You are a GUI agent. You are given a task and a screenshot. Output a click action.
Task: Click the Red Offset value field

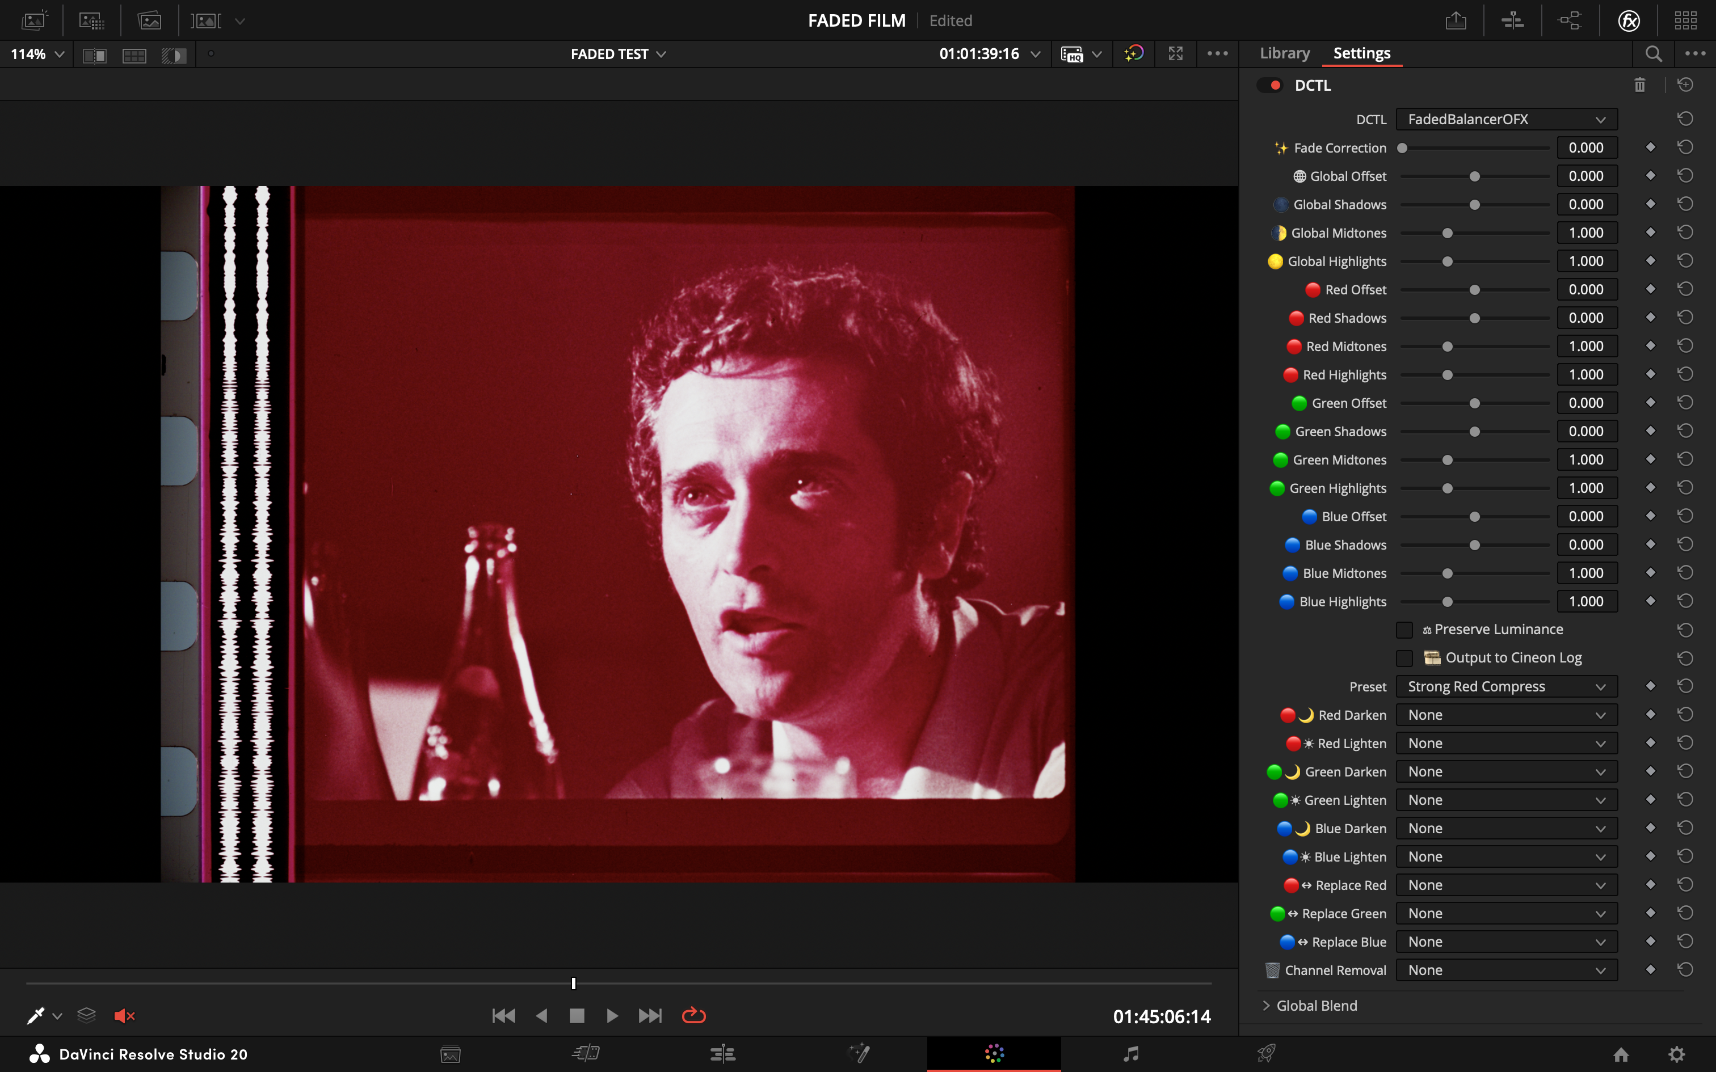(1586, 289)
